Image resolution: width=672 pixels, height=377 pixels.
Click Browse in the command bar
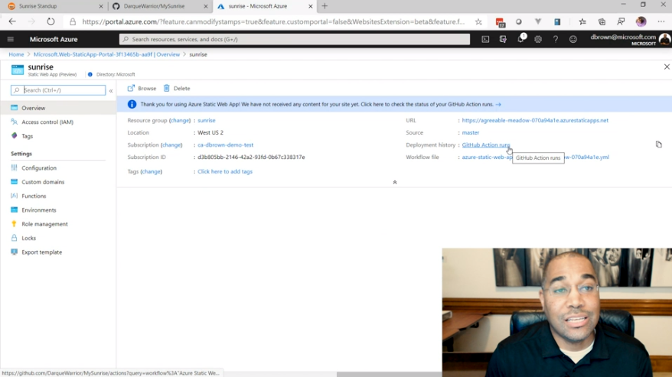coord(142,88)
